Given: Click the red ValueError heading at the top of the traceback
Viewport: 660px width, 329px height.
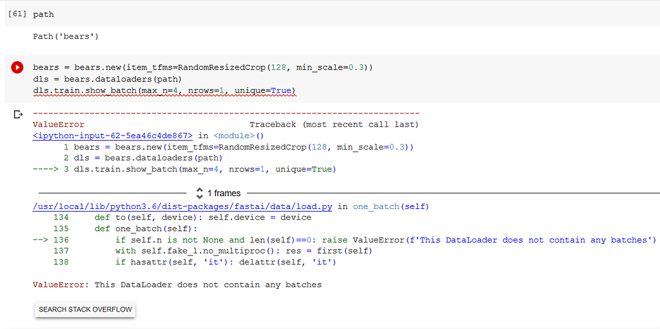Looking at the screenshot, I should pos(59,125).
